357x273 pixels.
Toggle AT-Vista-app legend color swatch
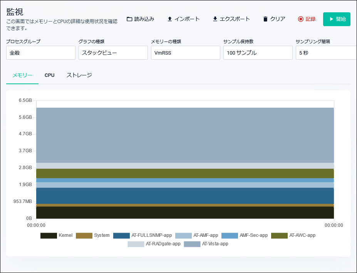coord(192,244)
